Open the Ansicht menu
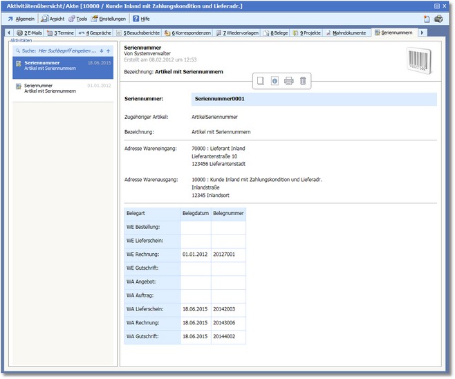The height and width of the screenshot is (379, 455). point(53,19)
